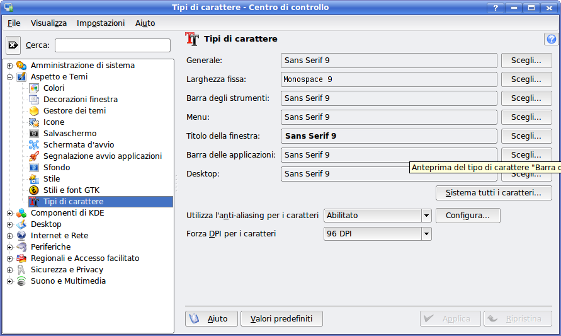
Task: Select the Segnalazione avvio applicazioni rocket icon
Action: click(x=34, y=156)
